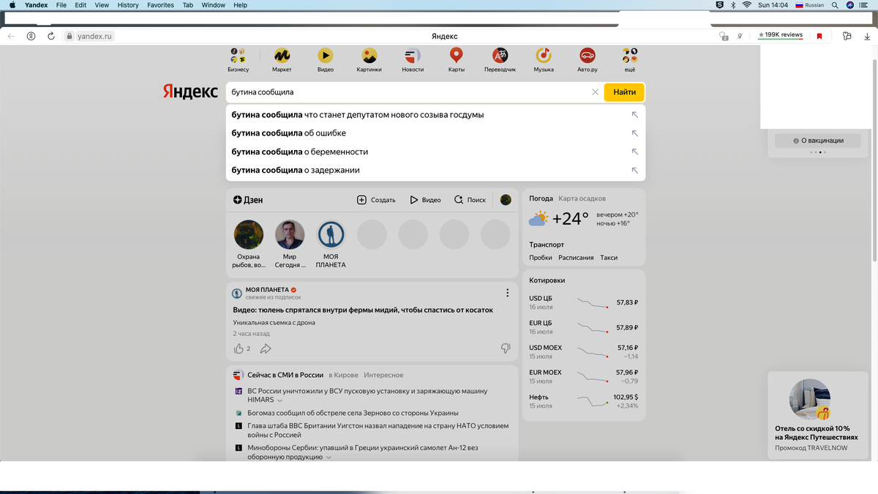878x494 pixels.
Task: Share the МОЯ ПЛАНЕТА post
Action: point(266,348)
